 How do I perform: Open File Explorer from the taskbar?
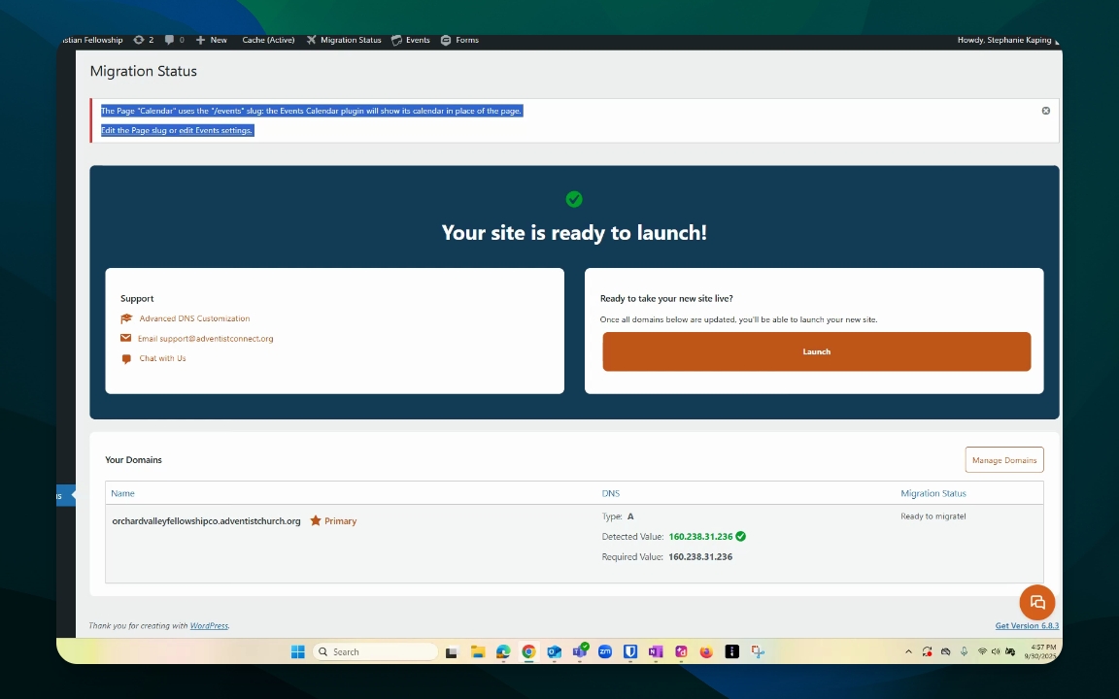click(x=478, y=652)
